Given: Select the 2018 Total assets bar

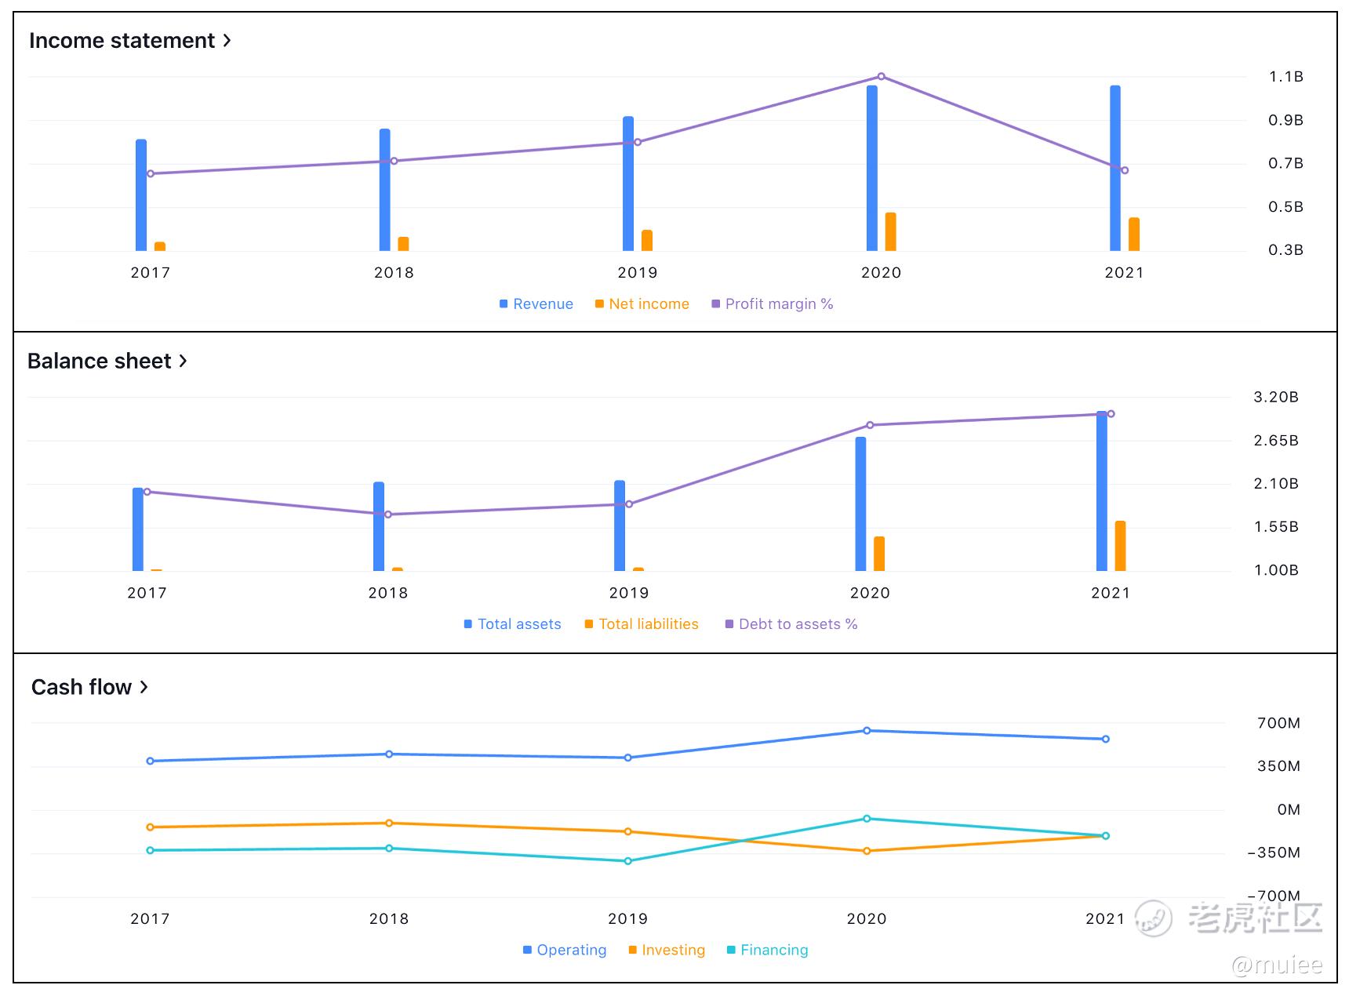Looking at the screenshot, I should 379,526.
